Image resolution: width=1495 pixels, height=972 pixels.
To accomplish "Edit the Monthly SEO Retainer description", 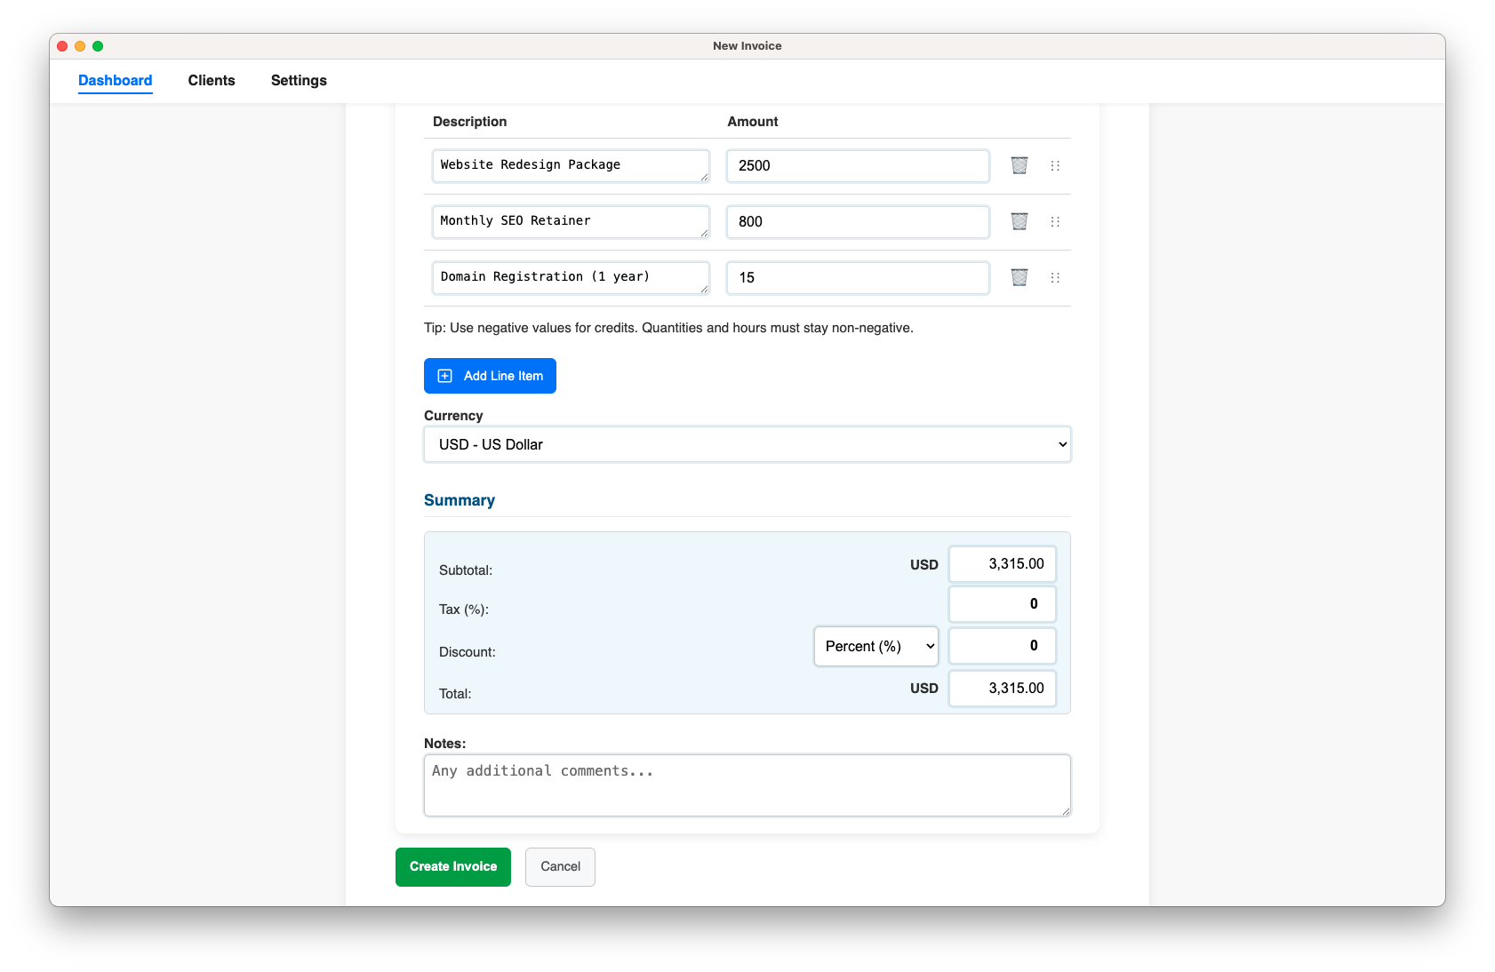I will (x=570, y=221).
